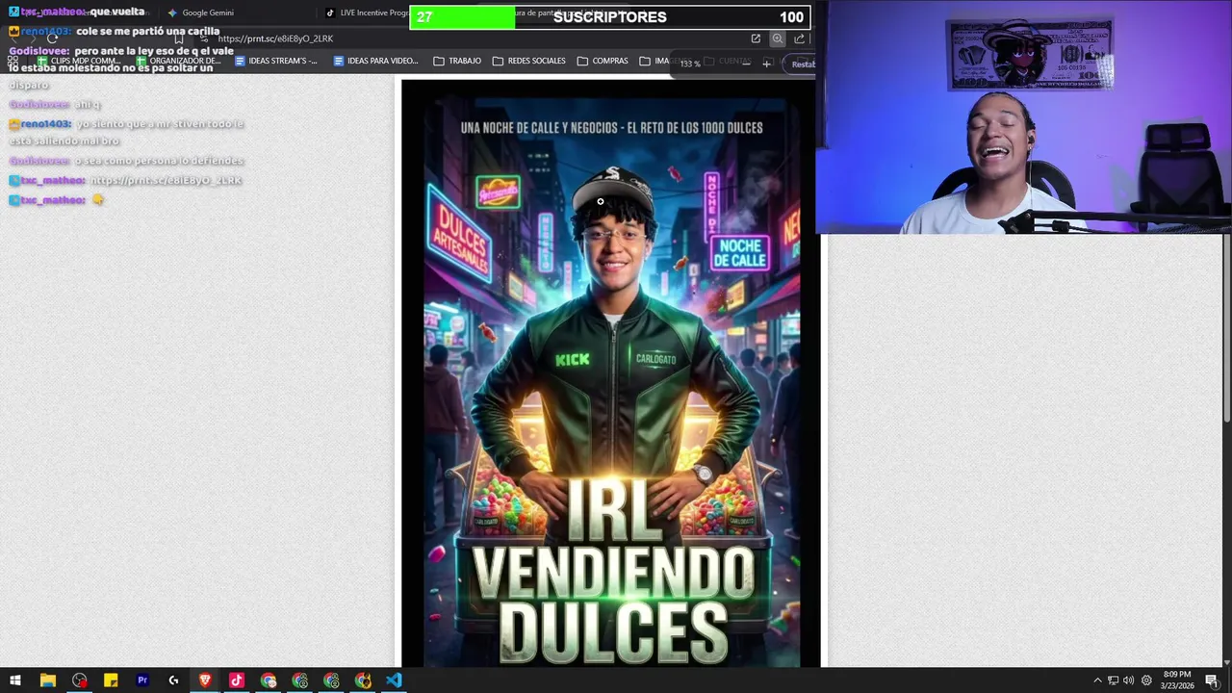
Task: Click the page vertical scrollbar
Action: click(1226, 327)
